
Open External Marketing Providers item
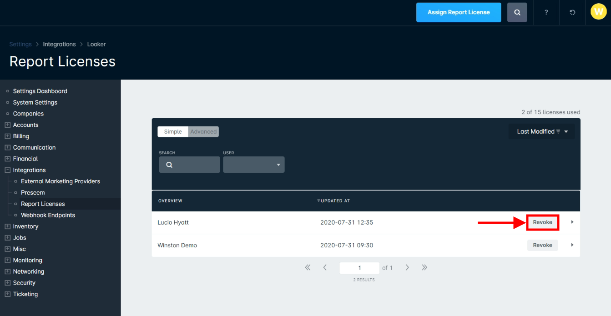point(61,181)
